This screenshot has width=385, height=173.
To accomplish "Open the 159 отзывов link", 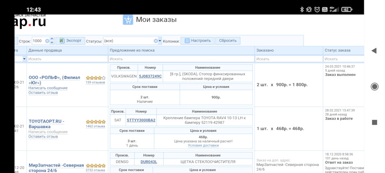I will pyautogui.click(x=95, y=82).
